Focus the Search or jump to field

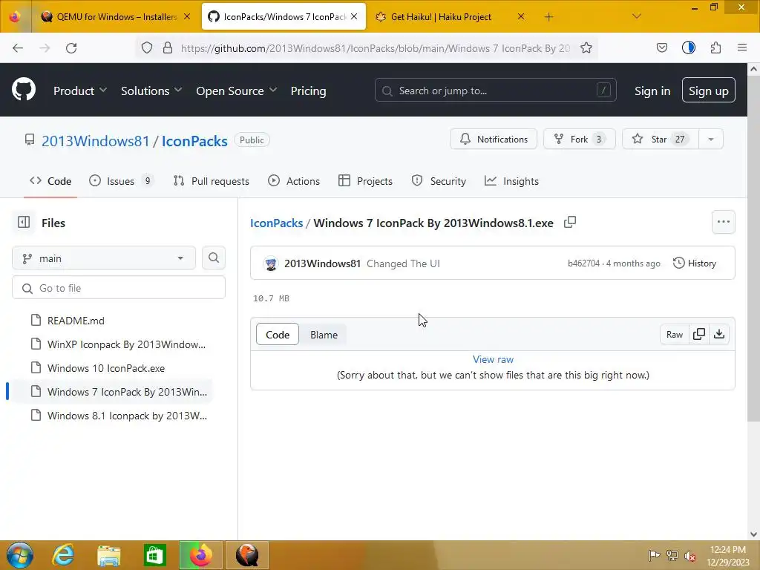495,90
